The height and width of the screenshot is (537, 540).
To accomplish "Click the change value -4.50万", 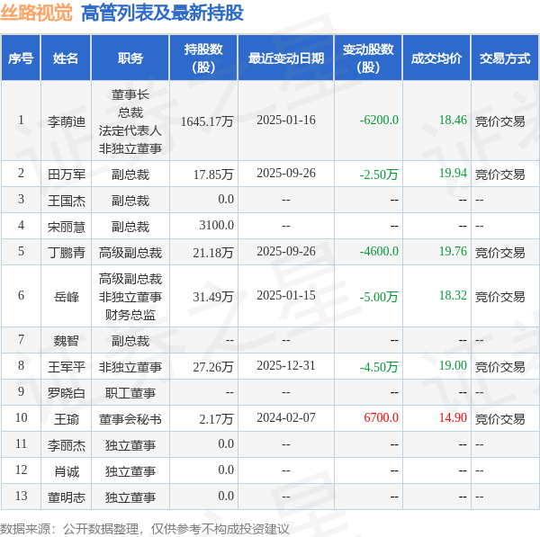I will point(379,367).
